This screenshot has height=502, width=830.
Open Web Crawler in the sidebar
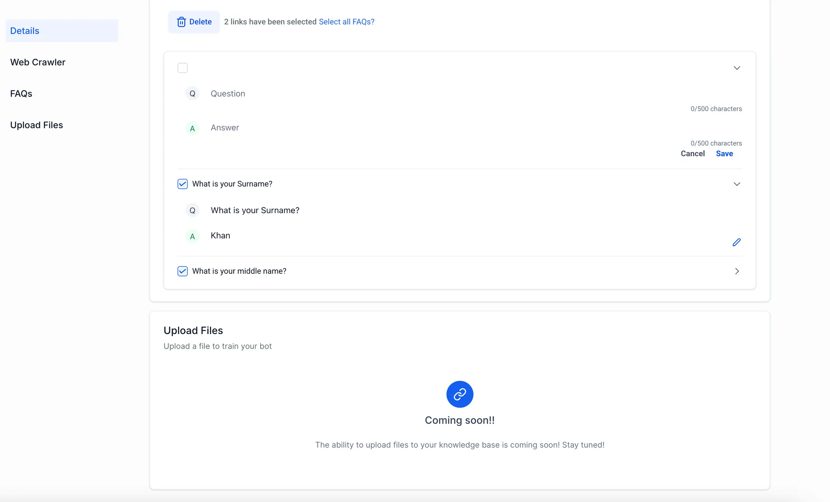[38, 62]
